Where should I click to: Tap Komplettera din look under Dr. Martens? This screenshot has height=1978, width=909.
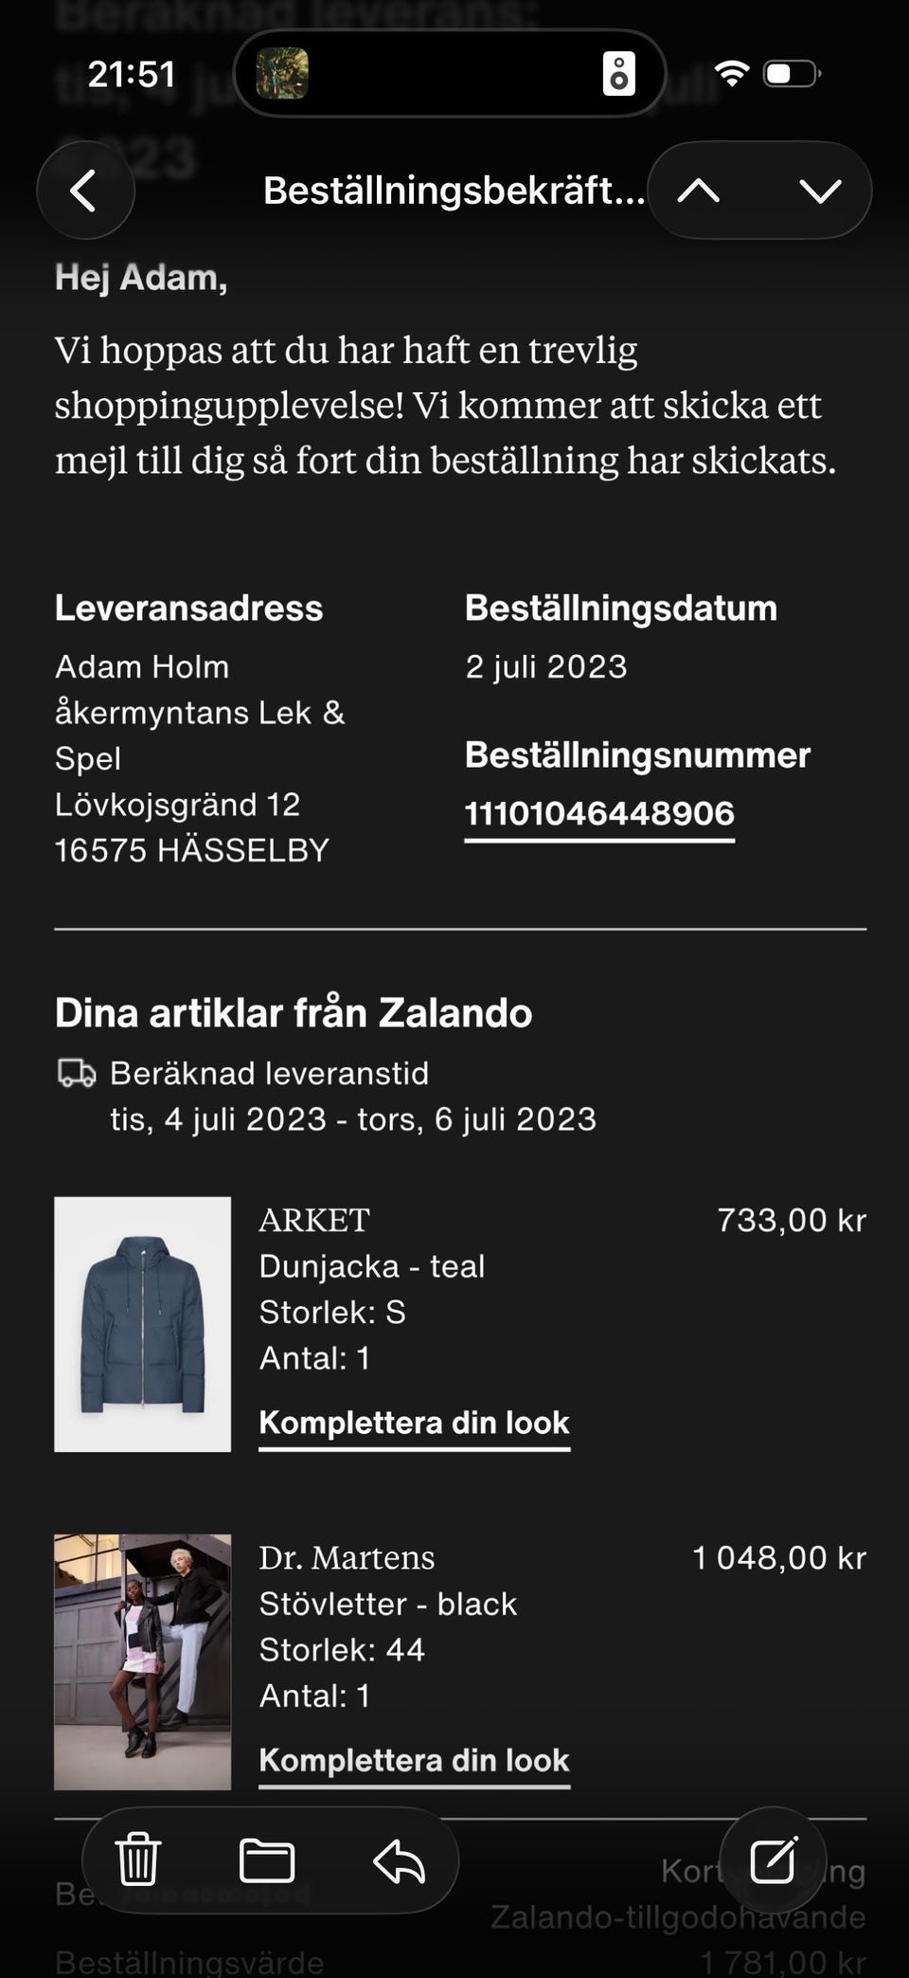tap(414, 1760)
